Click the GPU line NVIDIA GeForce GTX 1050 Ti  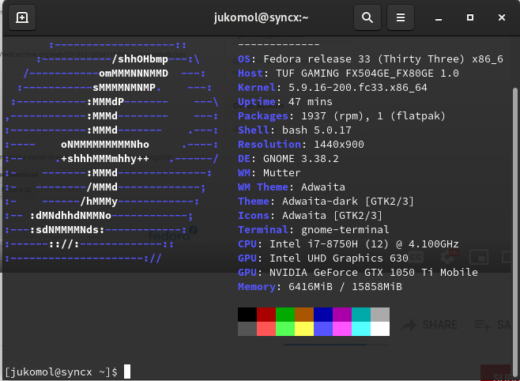[358, 273]
